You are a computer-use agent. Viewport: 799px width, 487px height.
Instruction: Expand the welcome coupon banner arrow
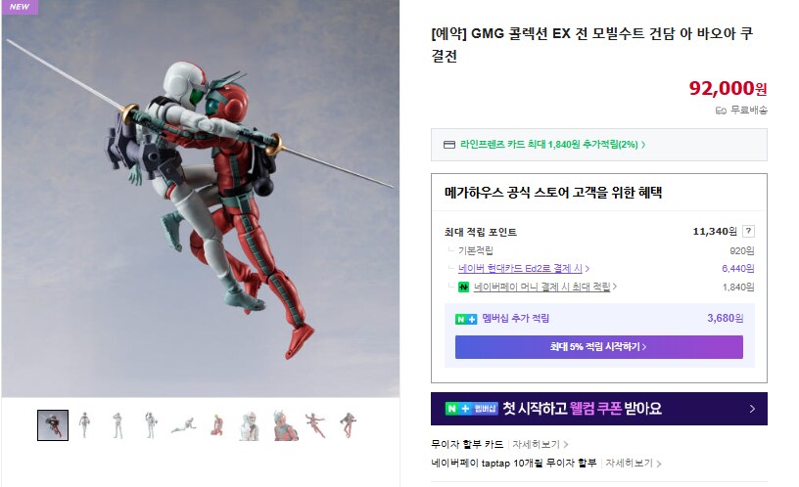pos(752,409)
